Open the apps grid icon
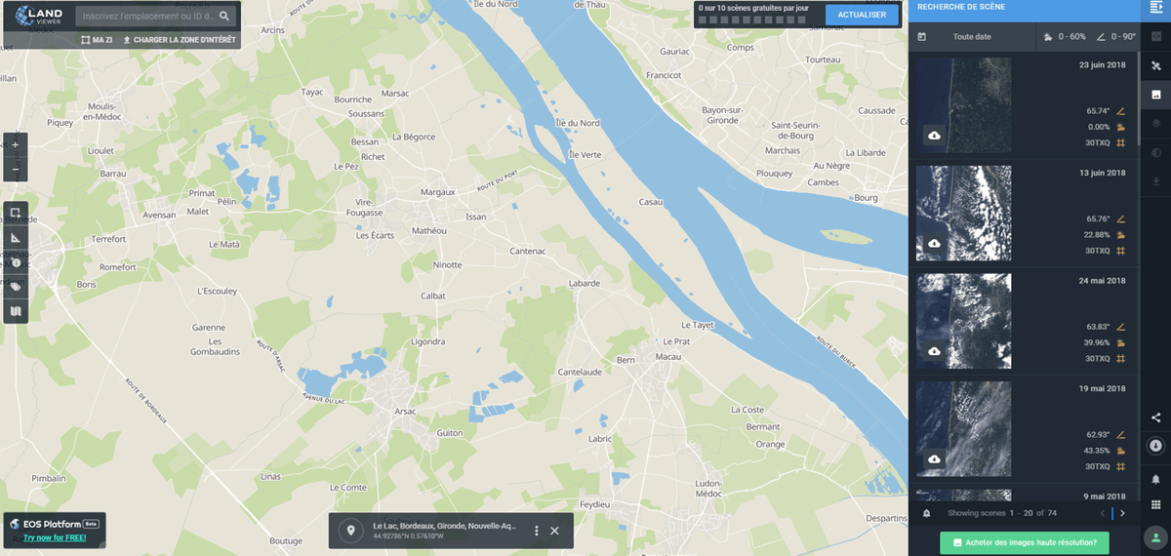1171x556 pixels. pos(1156,504)
